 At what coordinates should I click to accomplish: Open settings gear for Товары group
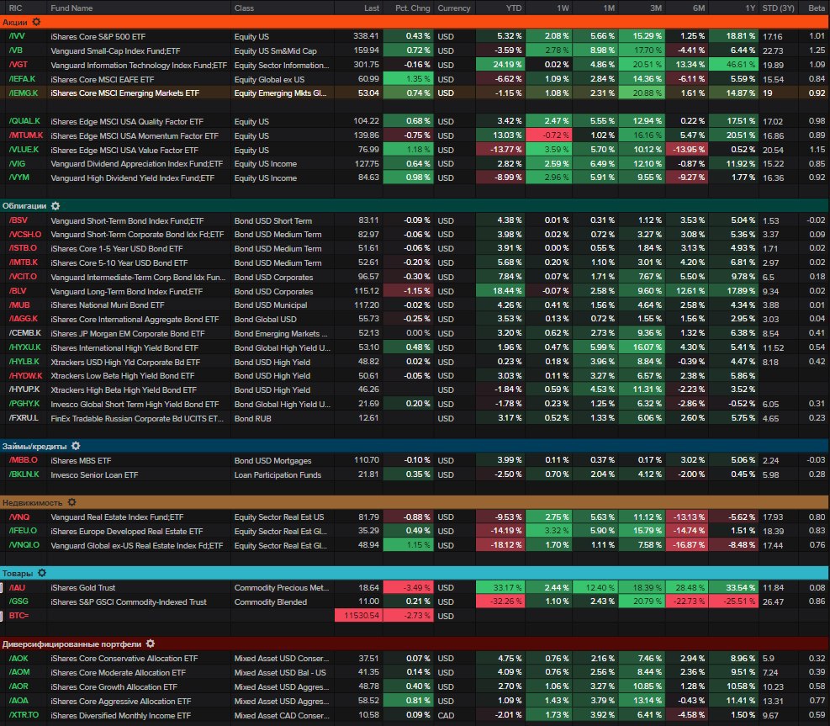pyautogui.click(x=42, y=573)
